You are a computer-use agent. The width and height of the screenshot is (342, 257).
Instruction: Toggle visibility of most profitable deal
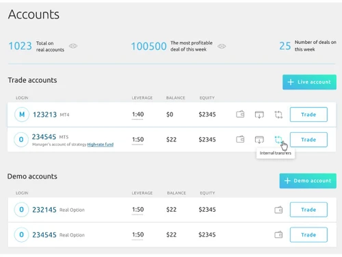(x=222, y=47)
